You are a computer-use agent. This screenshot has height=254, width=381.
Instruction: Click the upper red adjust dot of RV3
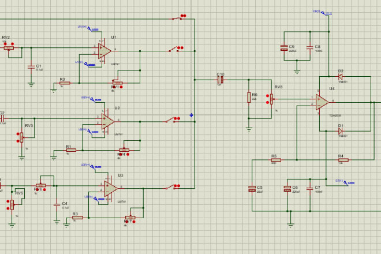pos(18,134)
